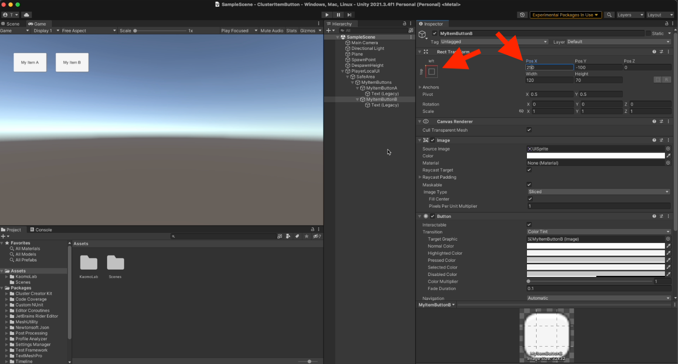Open the Tag dropdown (Untagged)
Viewport: 678px width, 364px height.
[x=494, y=42]
